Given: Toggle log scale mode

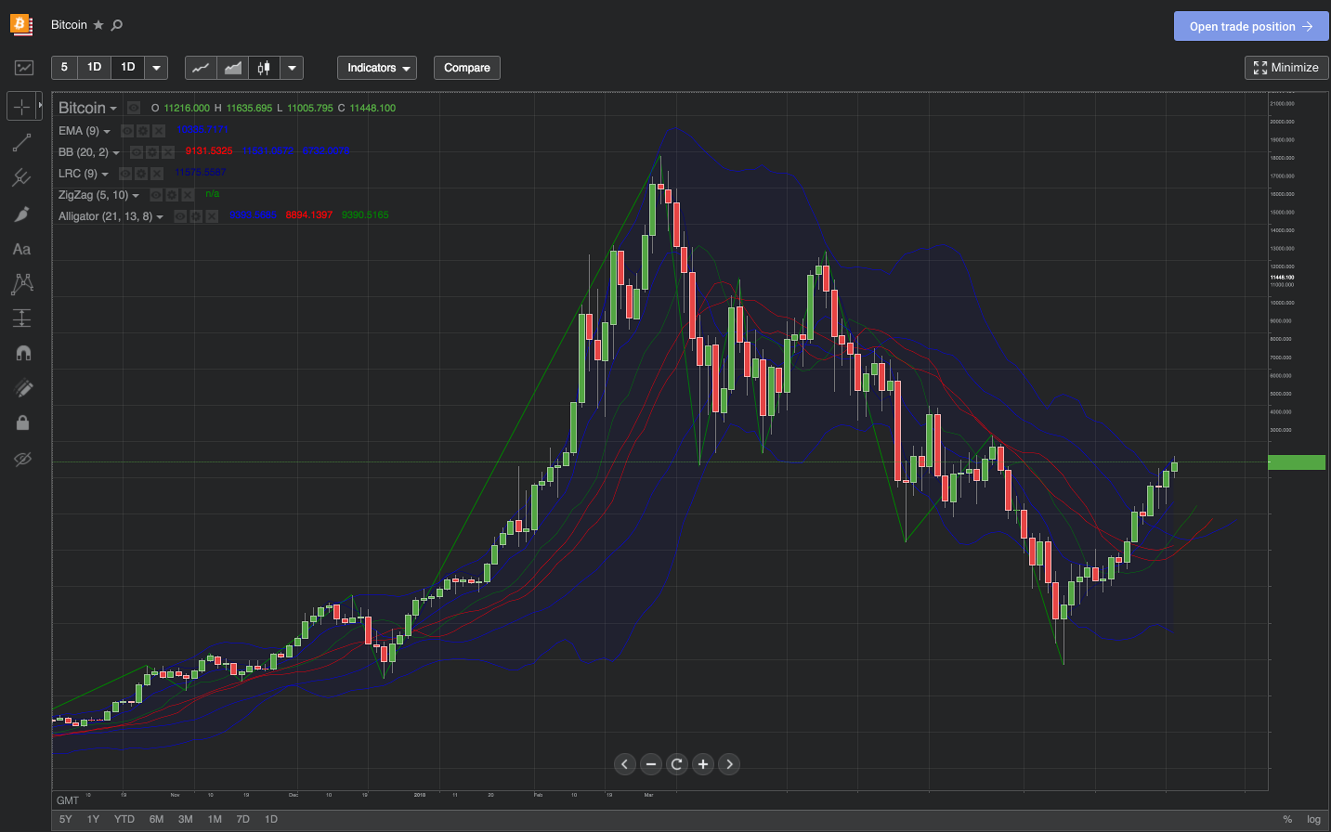Looking at the screenshot, I should (1313, 819).
